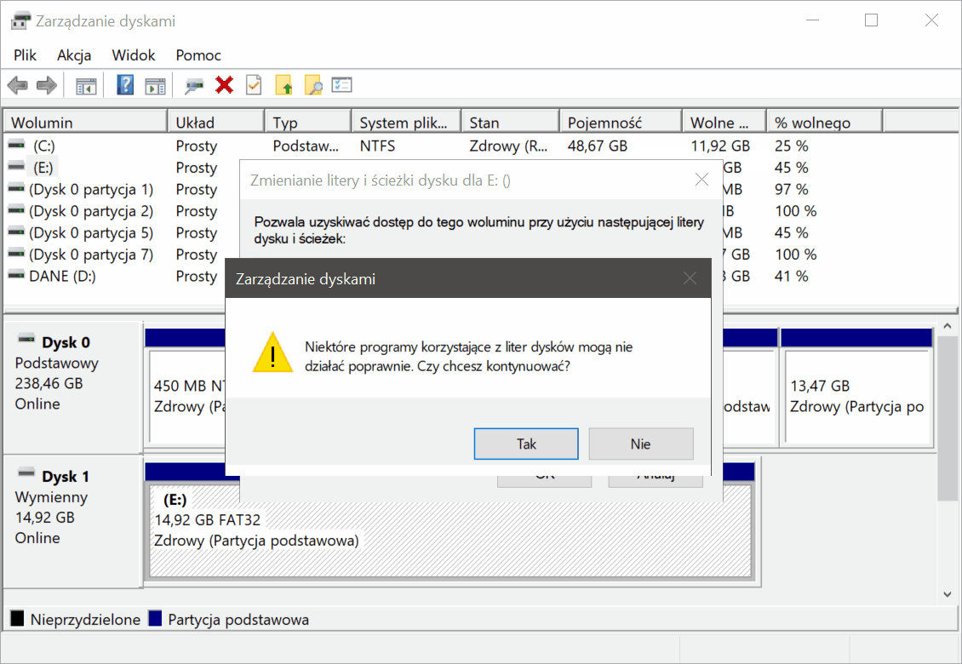Click the forward arrow in the toolbar
The height and width of the screenshot is (664, 962).
coord(46,85)
